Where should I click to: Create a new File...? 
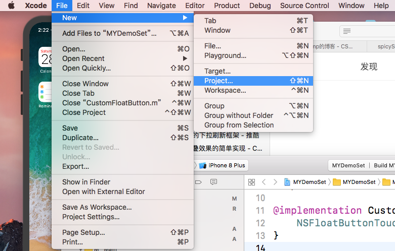click(253, 46)
